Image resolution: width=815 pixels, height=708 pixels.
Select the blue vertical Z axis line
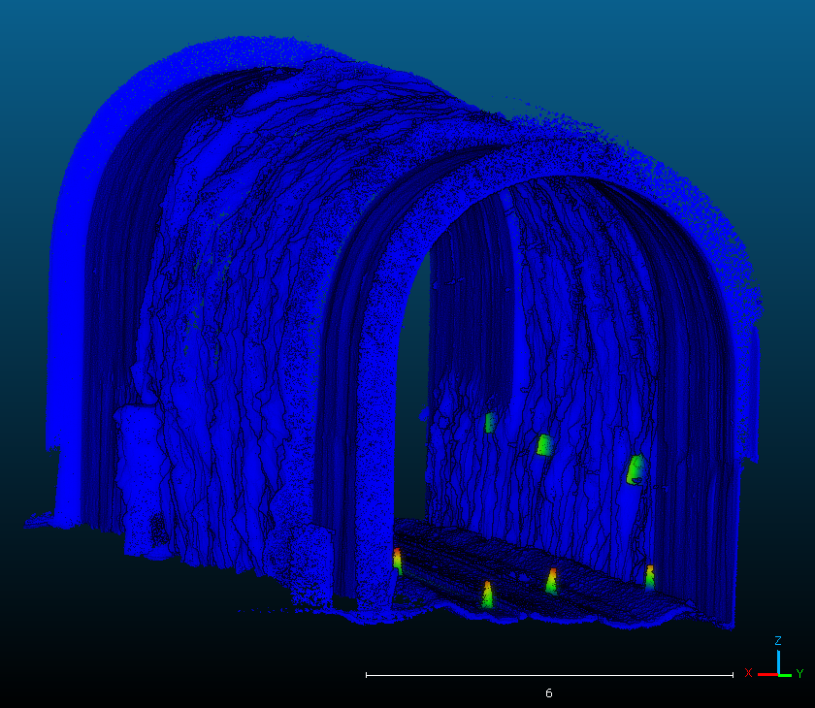click(x=778, y=661)
